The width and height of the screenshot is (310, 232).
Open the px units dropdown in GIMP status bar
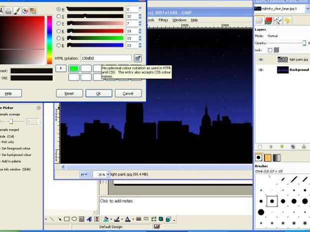click(85, 175)
